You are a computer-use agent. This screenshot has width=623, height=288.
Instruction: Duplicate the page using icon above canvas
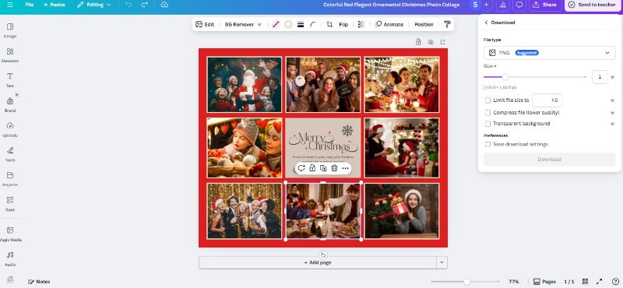(431, 42)
